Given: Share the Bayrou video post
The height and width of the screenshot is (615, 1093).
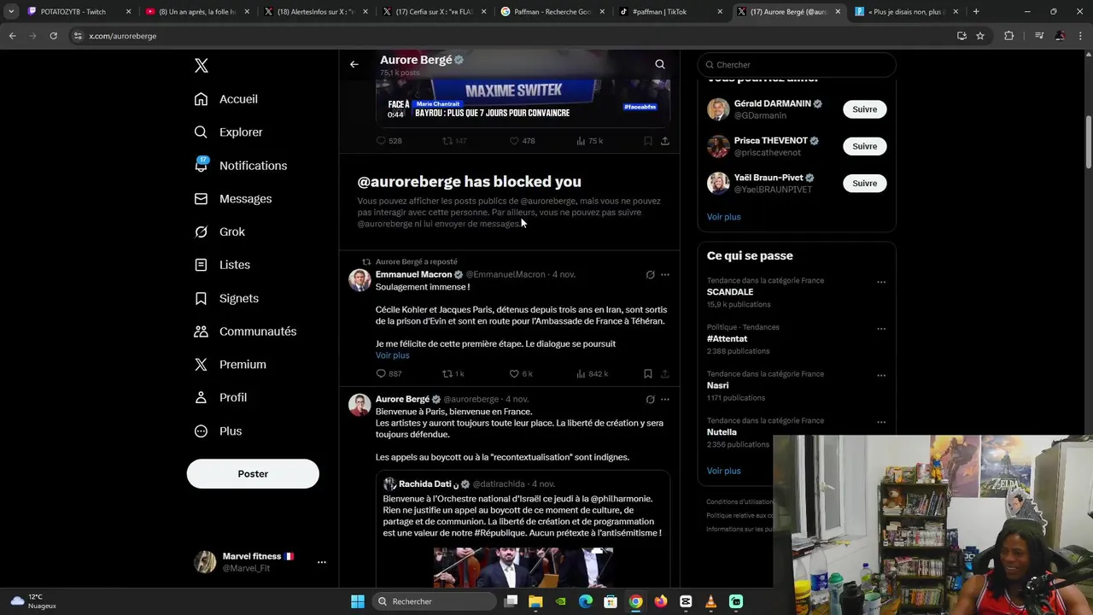Looking at the screenshot, I should 665,141.
